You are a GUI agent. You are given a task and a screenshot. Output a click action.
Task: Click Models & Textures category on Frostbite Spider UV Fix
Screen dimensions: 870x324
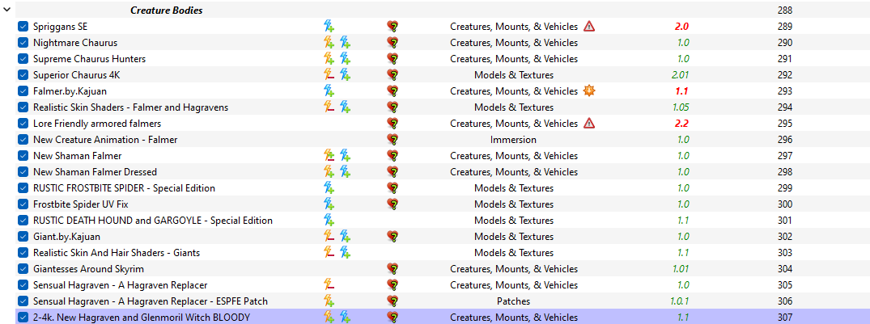(514, 204)
